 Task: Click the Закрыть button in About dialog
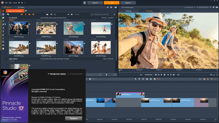click(x=74, y=118)
